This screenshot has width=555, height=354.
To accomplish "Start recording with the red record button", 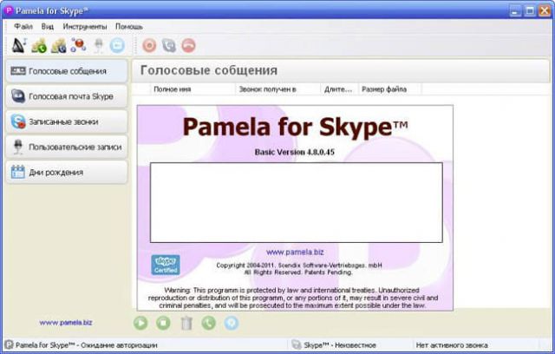I will (149, 45).
